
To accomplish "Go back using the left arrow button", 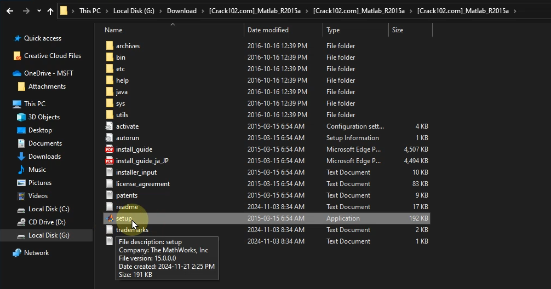I will tap(10, 11).
